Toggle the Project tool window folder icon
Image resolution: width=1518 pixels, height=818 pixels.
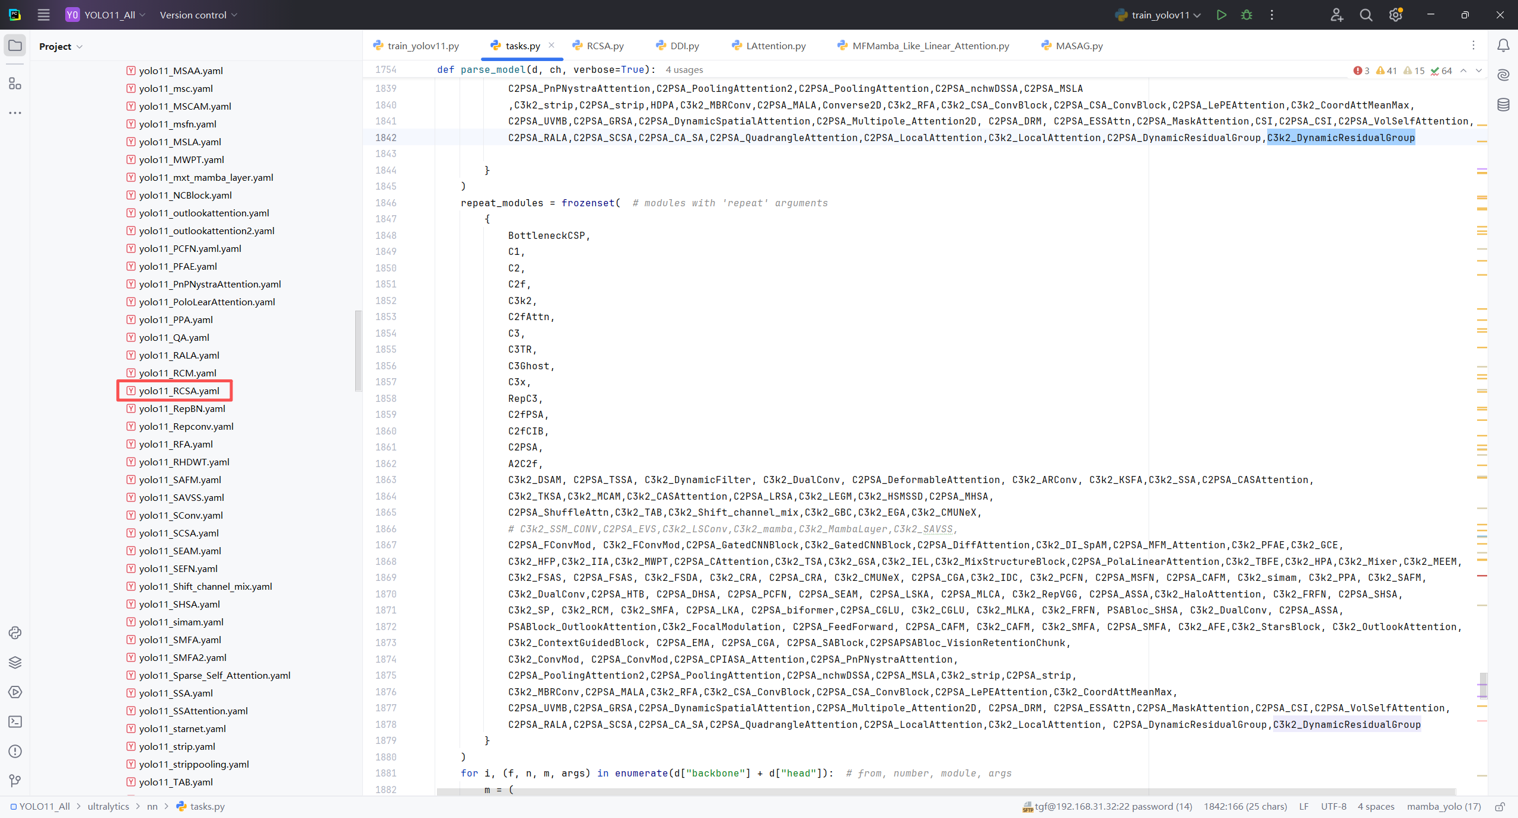[15, 46]
